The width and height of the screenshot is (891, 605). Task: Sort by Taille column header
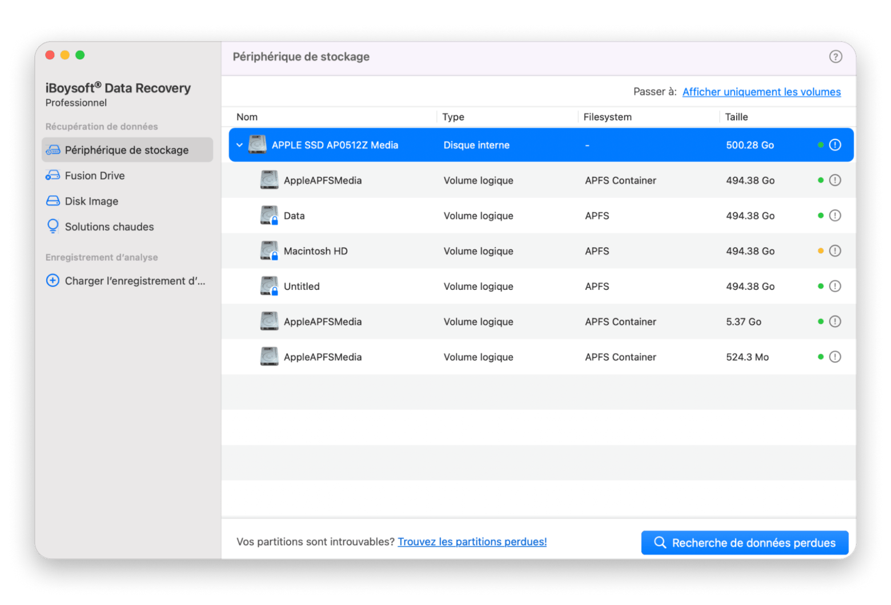coord(736,117)
